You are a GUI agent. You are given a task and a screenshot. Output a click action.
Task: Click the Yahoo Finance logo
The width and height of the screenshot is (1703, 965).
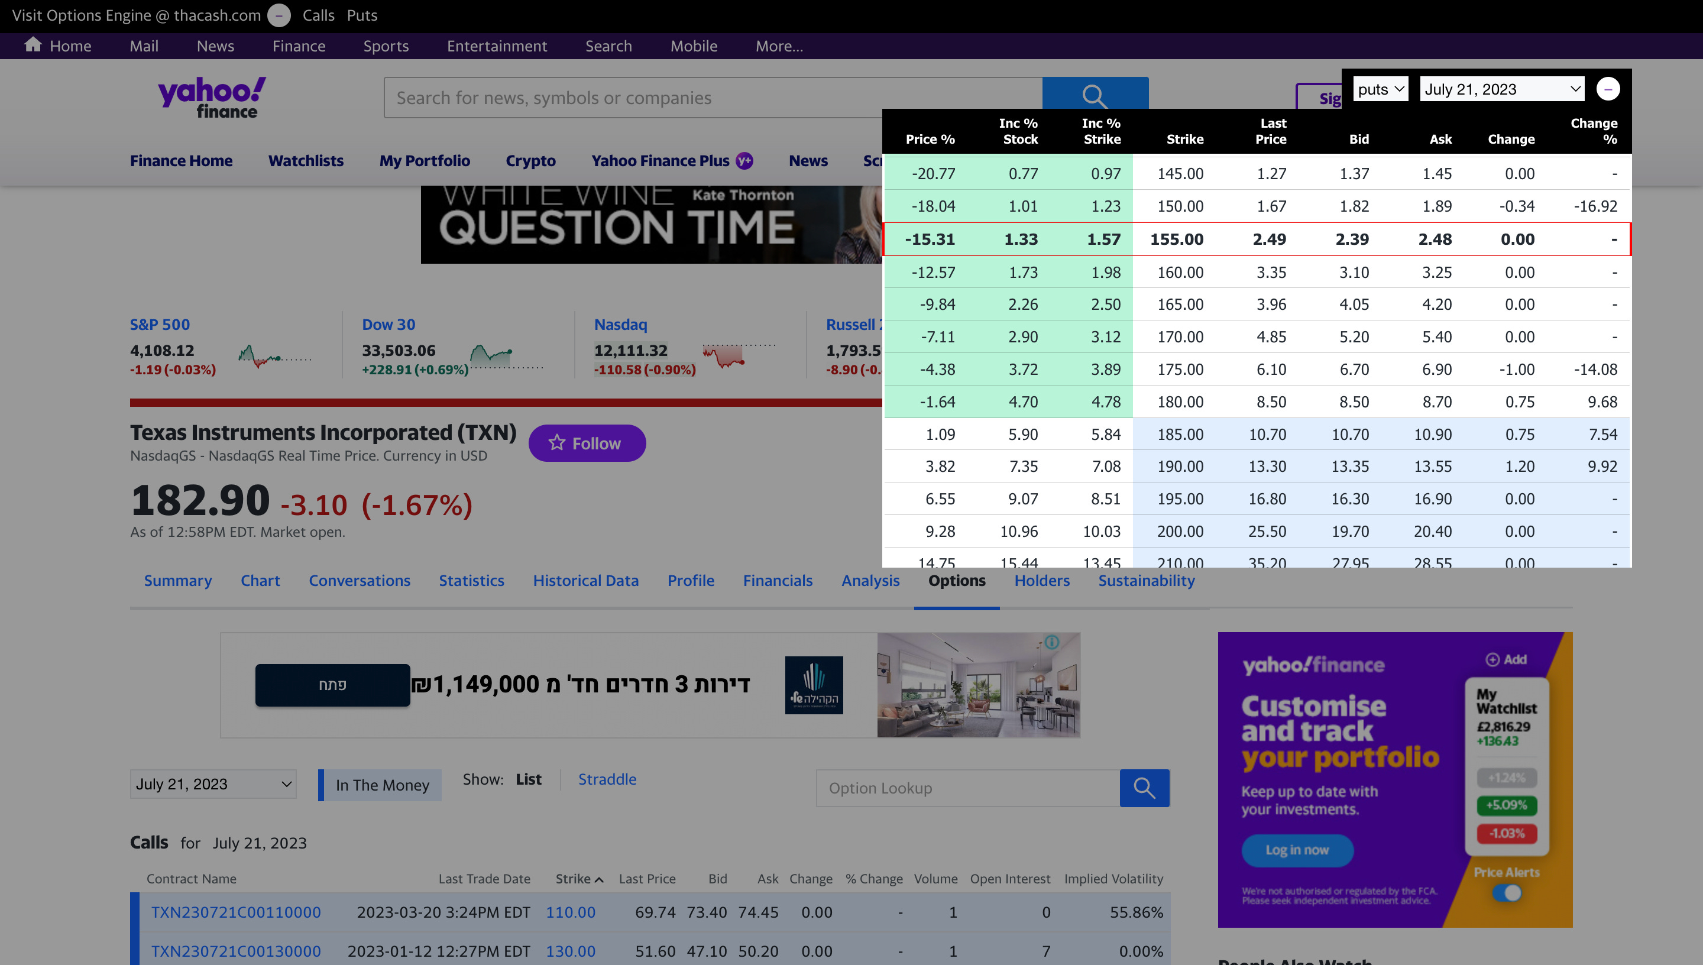coord(212,98)
